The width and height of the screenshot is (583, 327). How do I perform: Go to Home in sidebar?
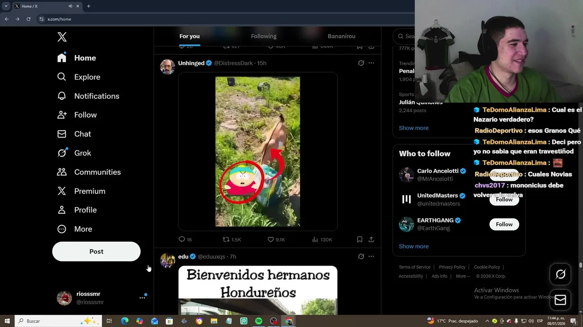77,58
